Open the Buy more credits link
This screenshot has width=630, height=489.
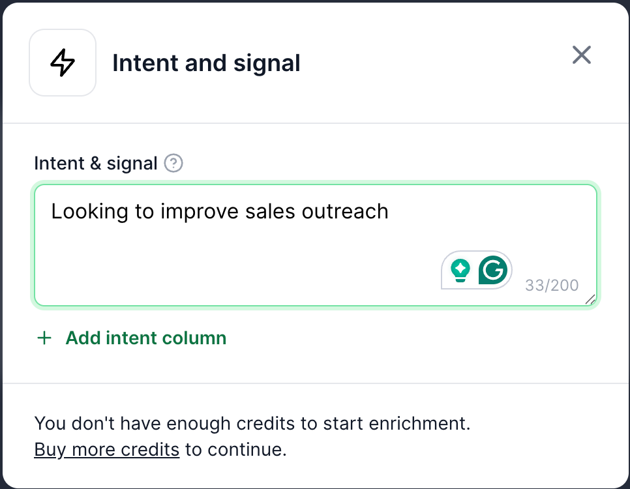[x=106, y=450]
